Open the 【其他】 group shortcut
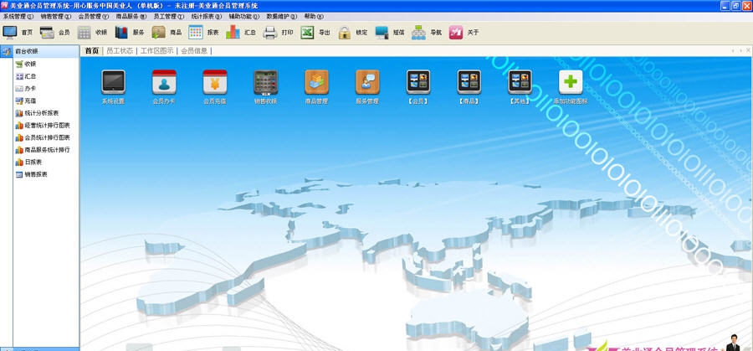The image size is (753, 351). pyautogui.click(x=520, y=82)
